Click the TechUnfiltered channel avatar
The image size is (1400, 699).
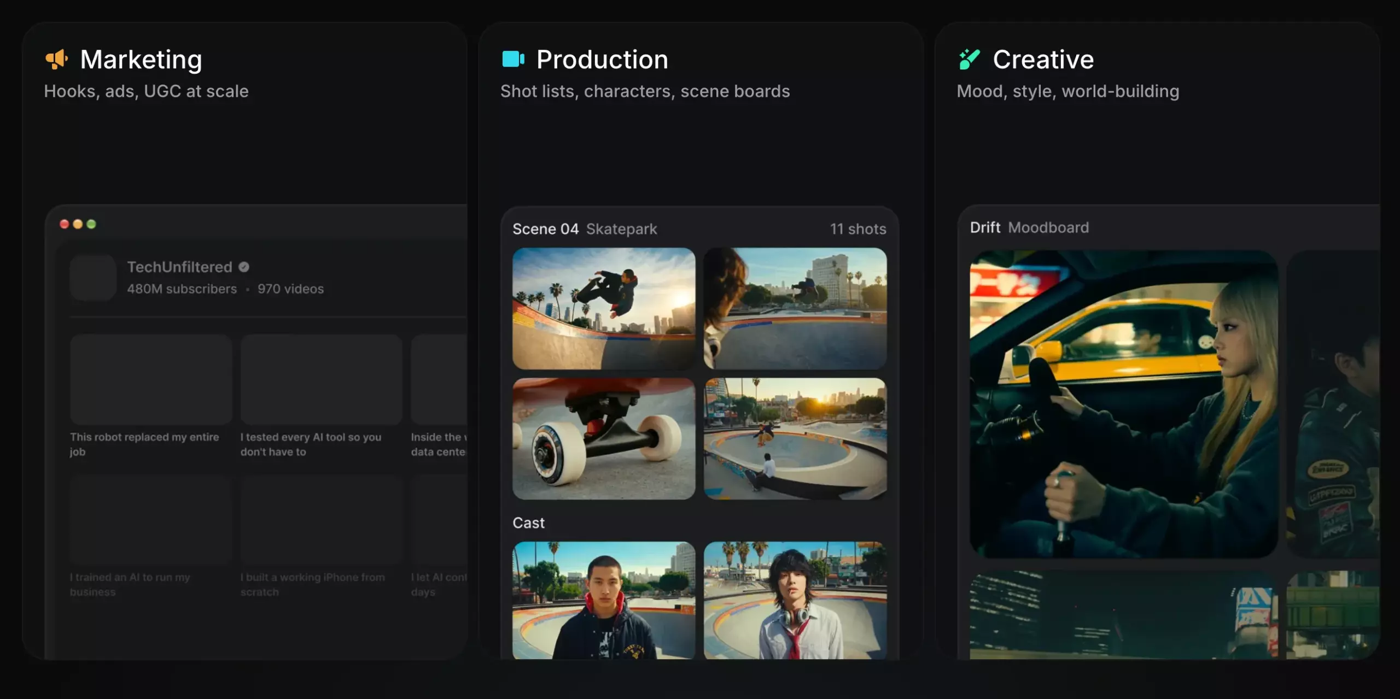[93, 278]
